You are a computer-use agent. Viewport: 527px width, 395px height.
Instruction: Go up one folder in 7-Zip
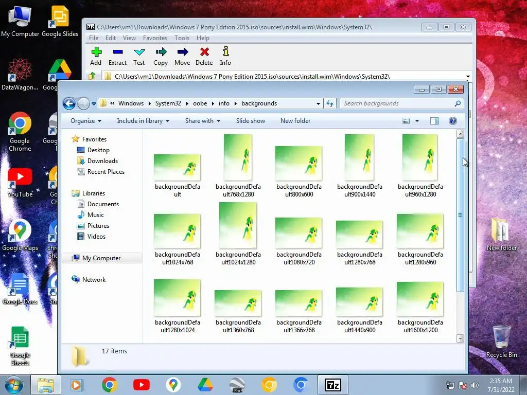pos(92,76)
